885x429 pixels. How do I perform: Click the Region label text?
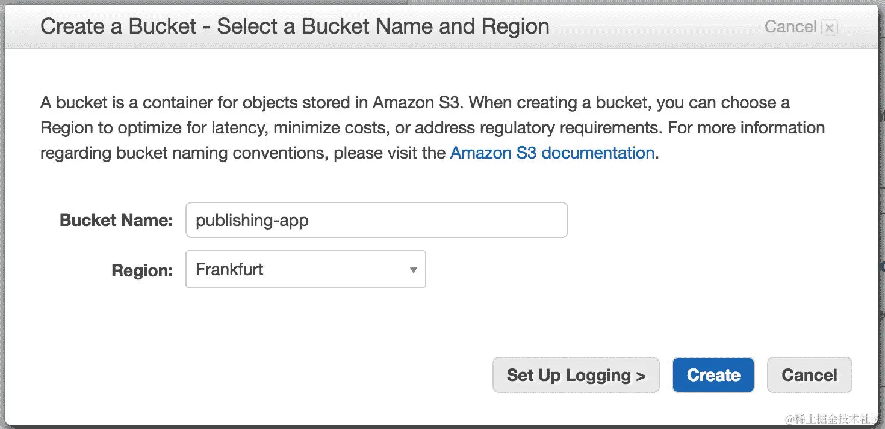tap(142, 271)
